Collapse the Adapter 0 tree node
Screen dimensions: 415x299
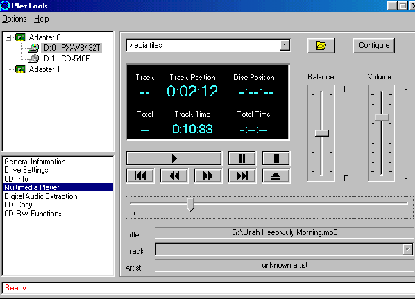point(8,37)
